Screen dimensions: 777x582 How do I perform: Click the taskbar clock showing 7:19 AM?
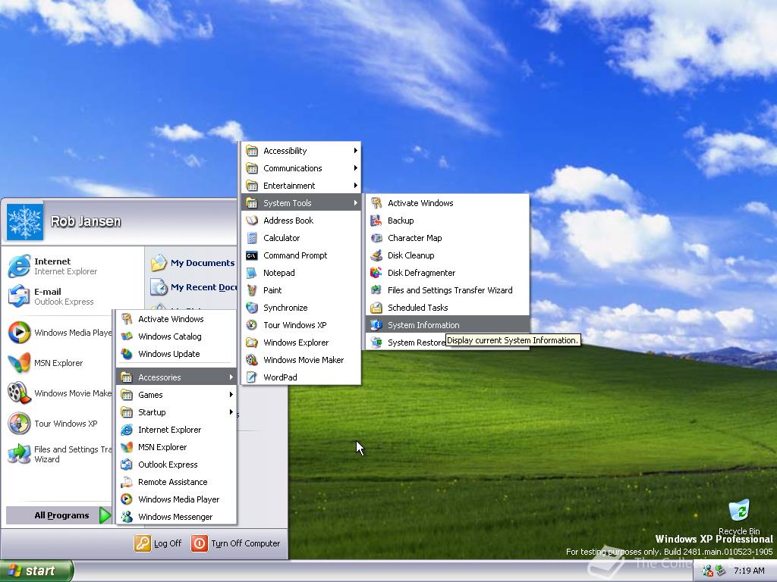(749, 571)
